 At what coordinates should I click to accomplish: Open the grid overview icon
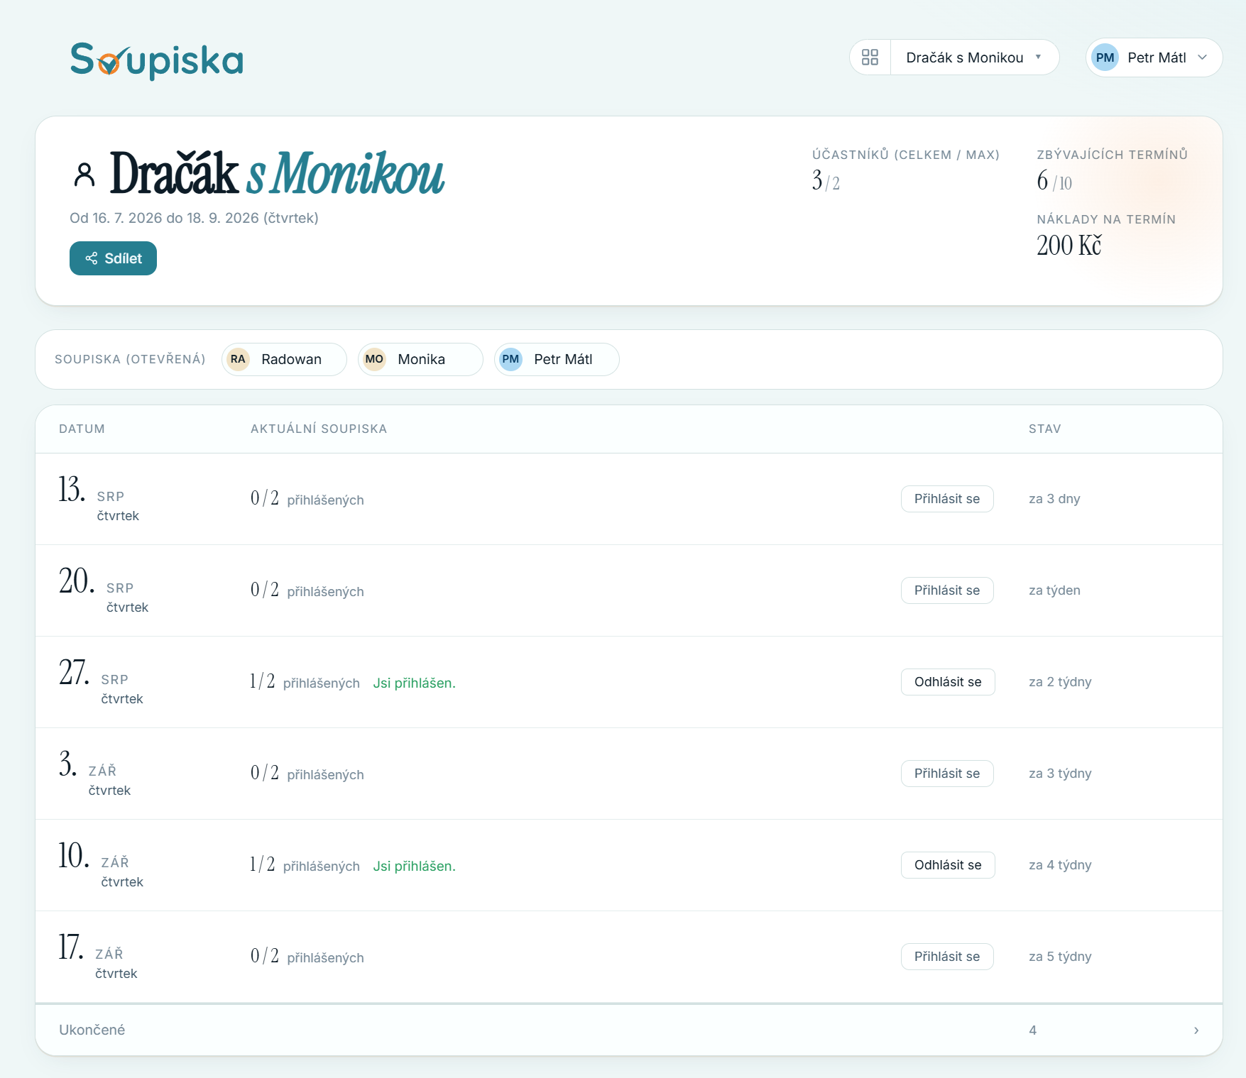[870, 57]
